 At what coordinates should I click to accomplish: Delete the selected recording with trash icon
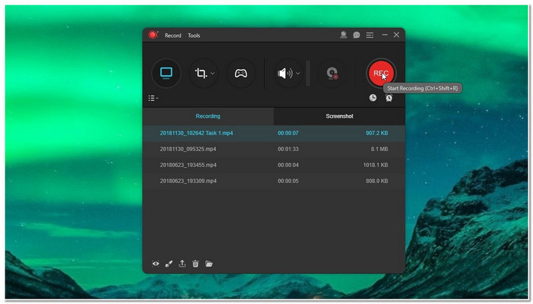click(x=195, y=263)
